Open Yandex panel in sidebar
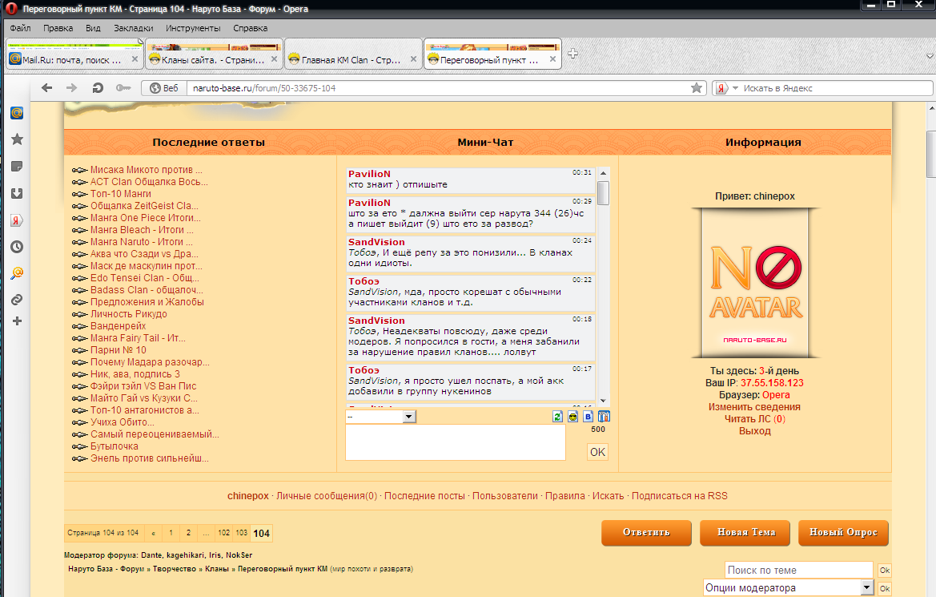This screenshot has height=597, width=936. pyautogui.click(x=17, y=220)
